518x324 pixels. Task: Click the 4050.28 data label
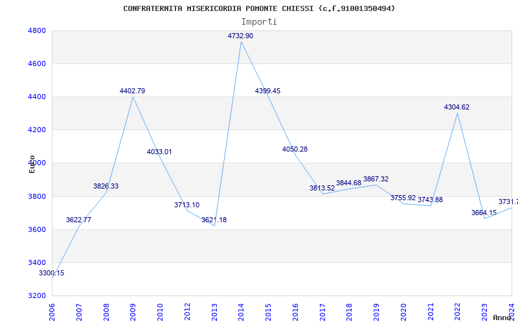tap(295, 149)
